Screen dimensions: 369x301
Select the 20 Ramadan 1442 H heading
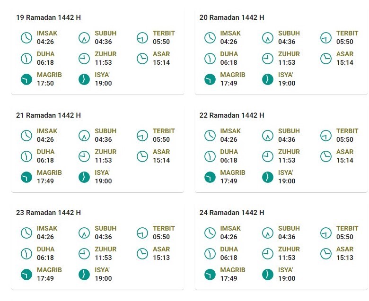(232, 17)
